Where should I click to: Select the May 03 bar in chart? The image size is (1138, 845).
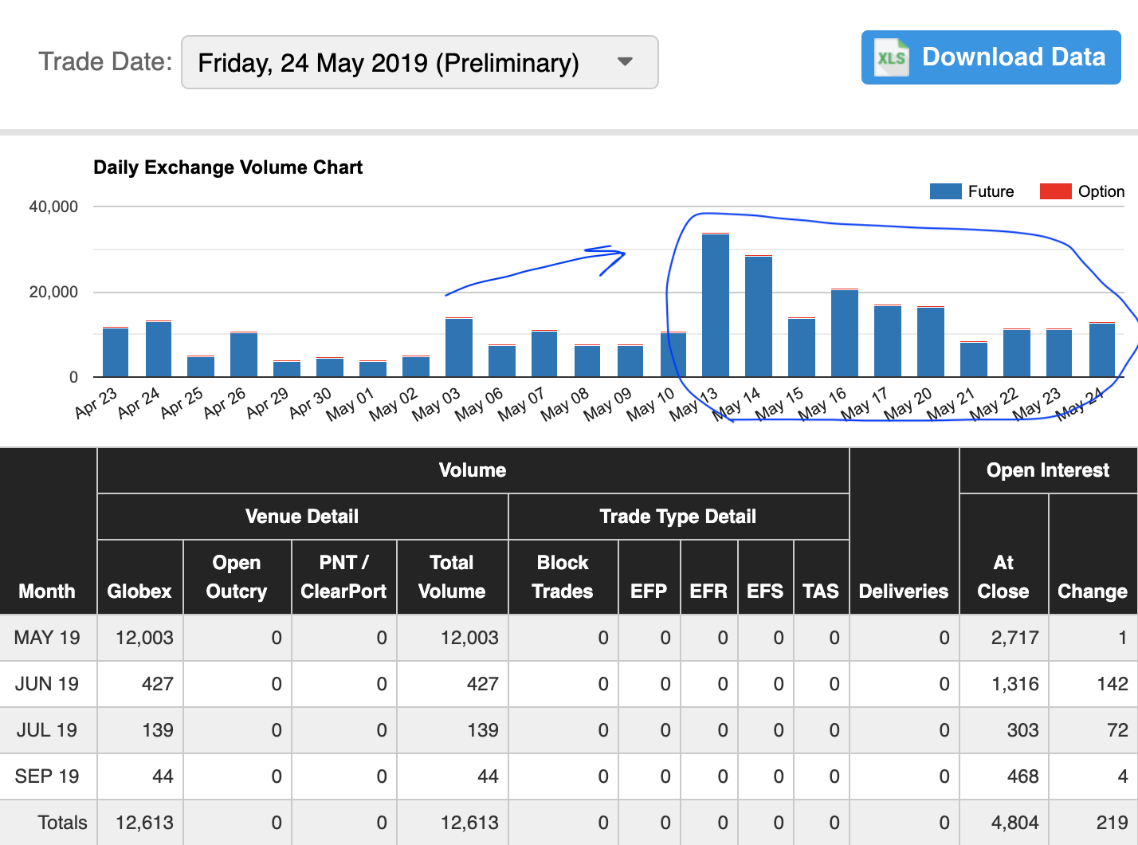pyautogui.click(x=459, y=348)
